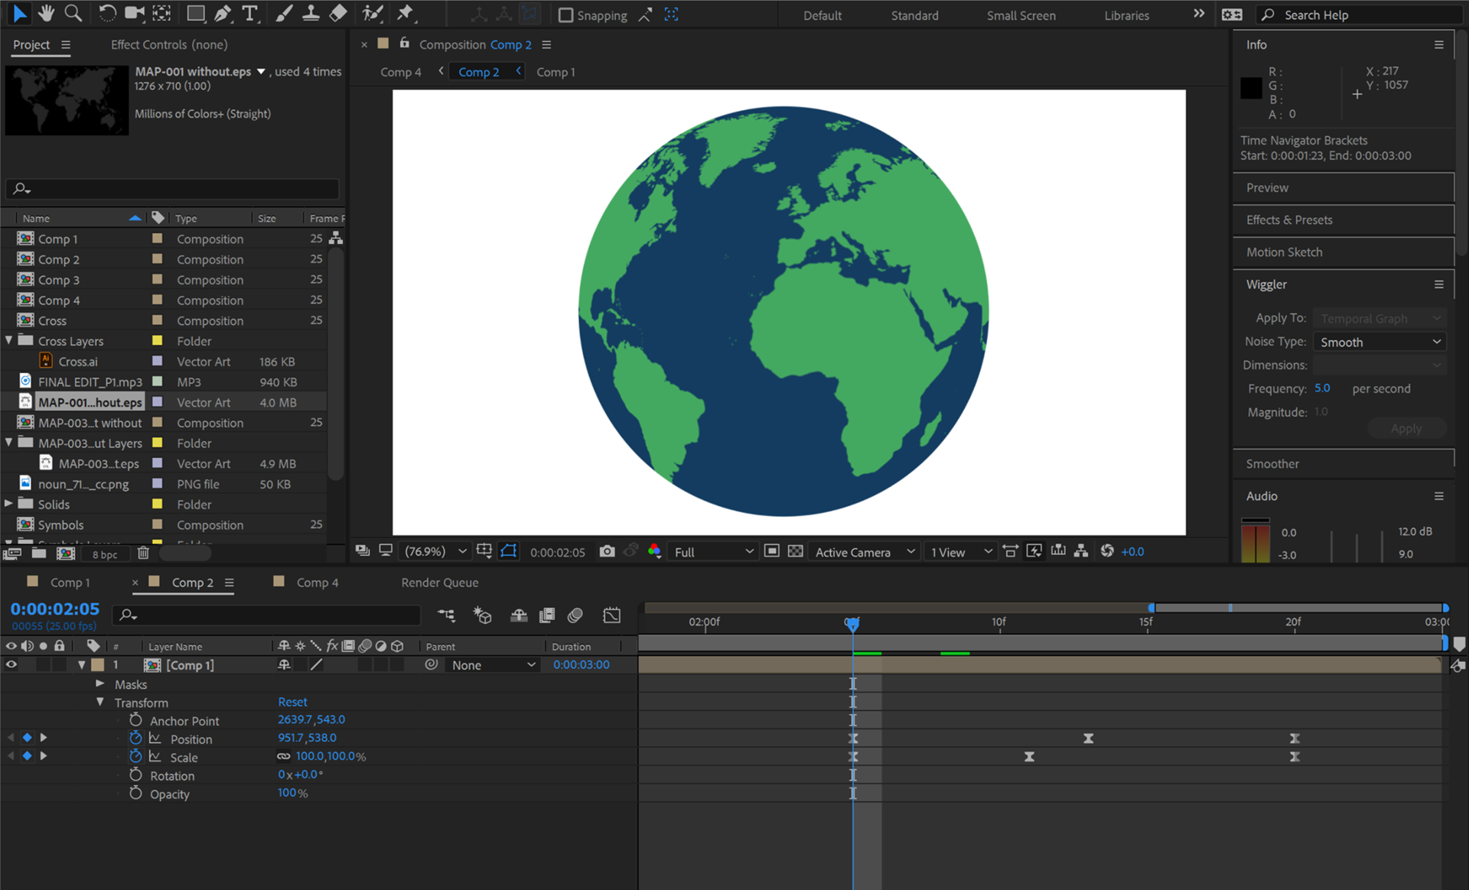Hide the Comp 1 layer eye
Screen dimensions: 1469x890
[11, 664]
